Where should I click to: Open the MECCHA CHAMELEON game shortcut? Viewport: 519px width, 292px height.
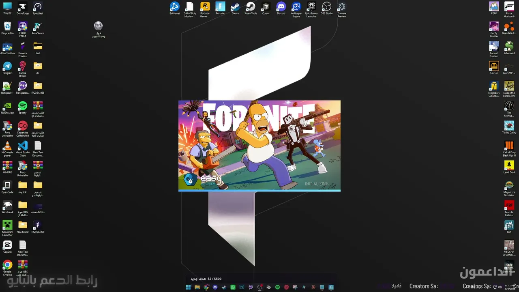coord(509,248)
